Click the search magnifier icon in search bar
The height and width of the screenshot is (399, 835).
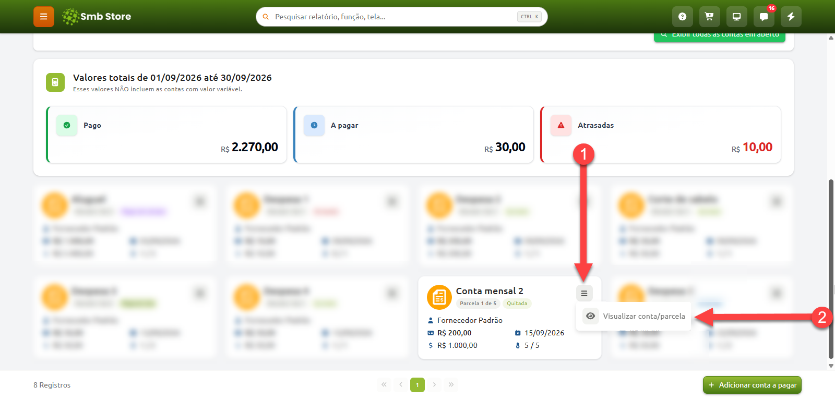[x=266, y=17]
